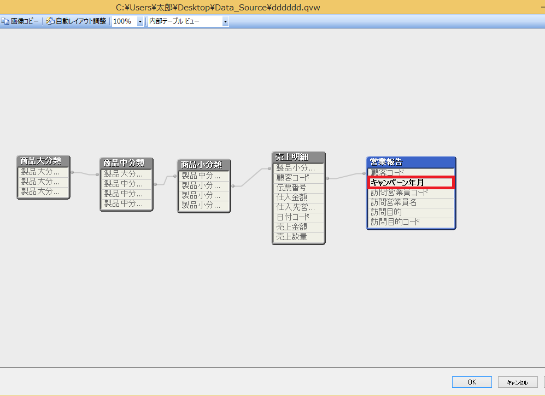Select the 訪問目的 field
Viewport: 545px width, 396px height.
(x=411, y=212)
